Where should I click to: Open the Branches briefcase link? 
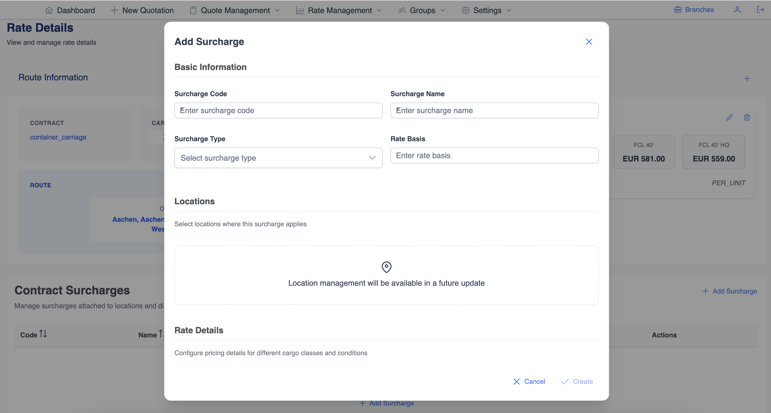coord(694,10)
